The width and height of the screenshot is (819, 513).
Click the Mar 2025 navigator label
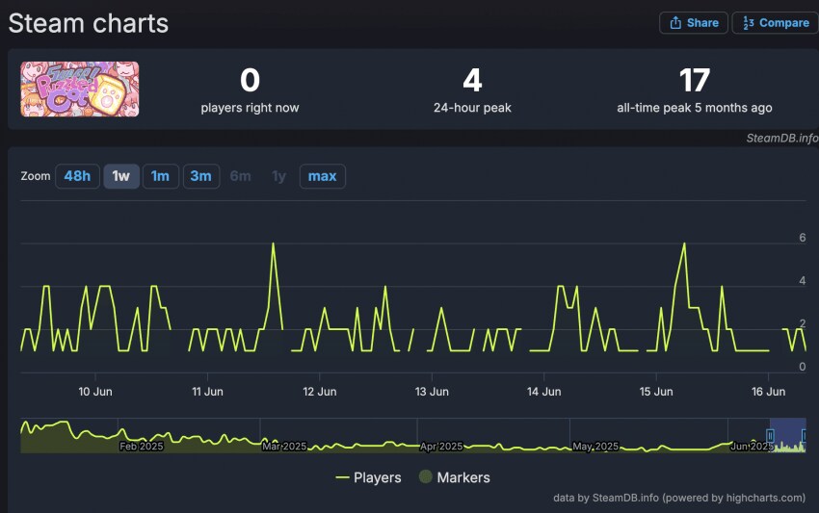pos(284,447)
